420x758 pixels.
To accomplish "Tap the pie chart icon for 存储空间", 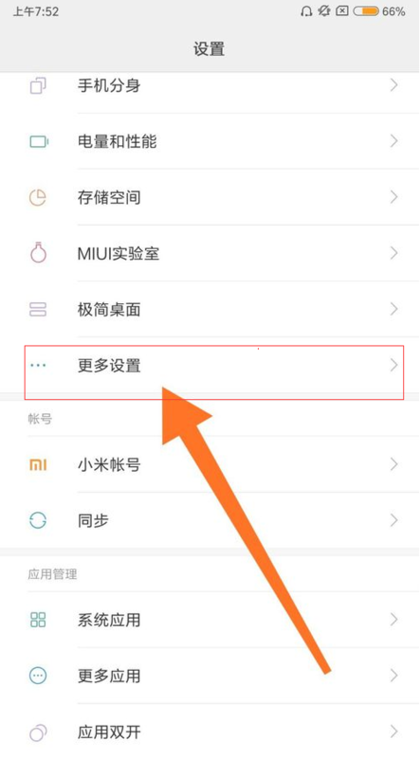I will (x=38, y=197).
